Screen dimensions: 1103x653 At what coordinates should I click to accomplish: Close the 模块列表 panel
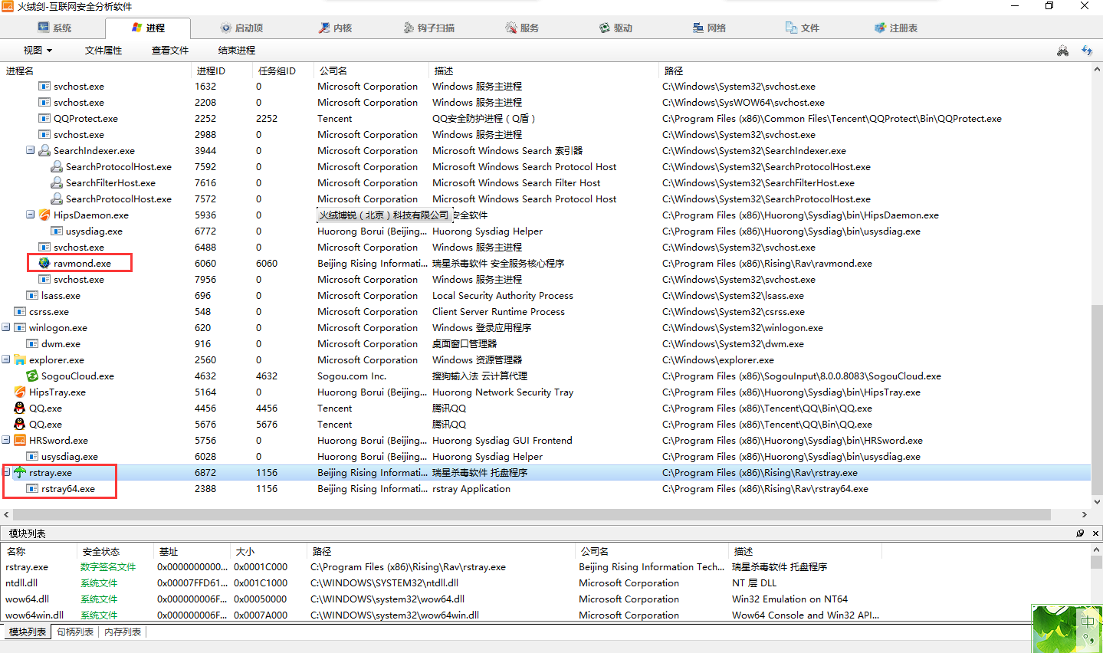[x=1095, y=533]
